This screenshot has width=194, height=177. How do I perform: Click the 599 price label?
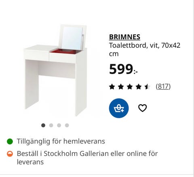pyautogui.click(x=123, y=69)
